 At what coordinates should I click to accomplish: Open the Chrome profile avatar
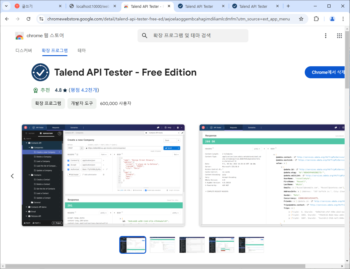coord(332,19)
